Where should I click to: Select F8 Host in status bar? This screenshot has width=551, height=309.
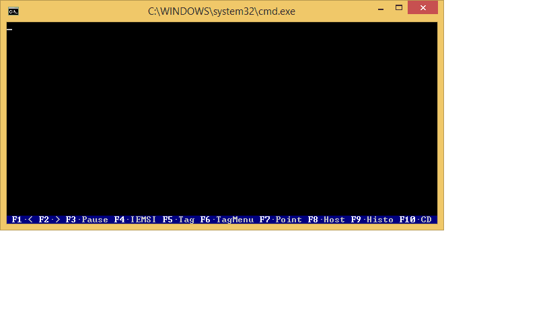click(x=326, y=220)
